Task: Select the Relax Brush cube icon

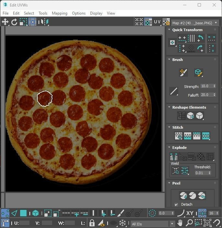Action: [198, 72]
